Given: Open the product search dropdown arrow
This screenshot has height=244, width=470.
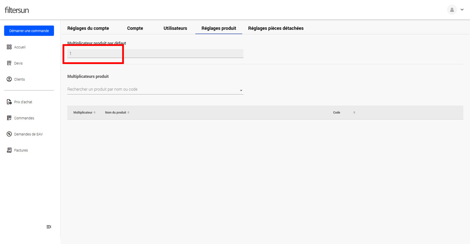Looking at the screenshot, I should [241, 91].
